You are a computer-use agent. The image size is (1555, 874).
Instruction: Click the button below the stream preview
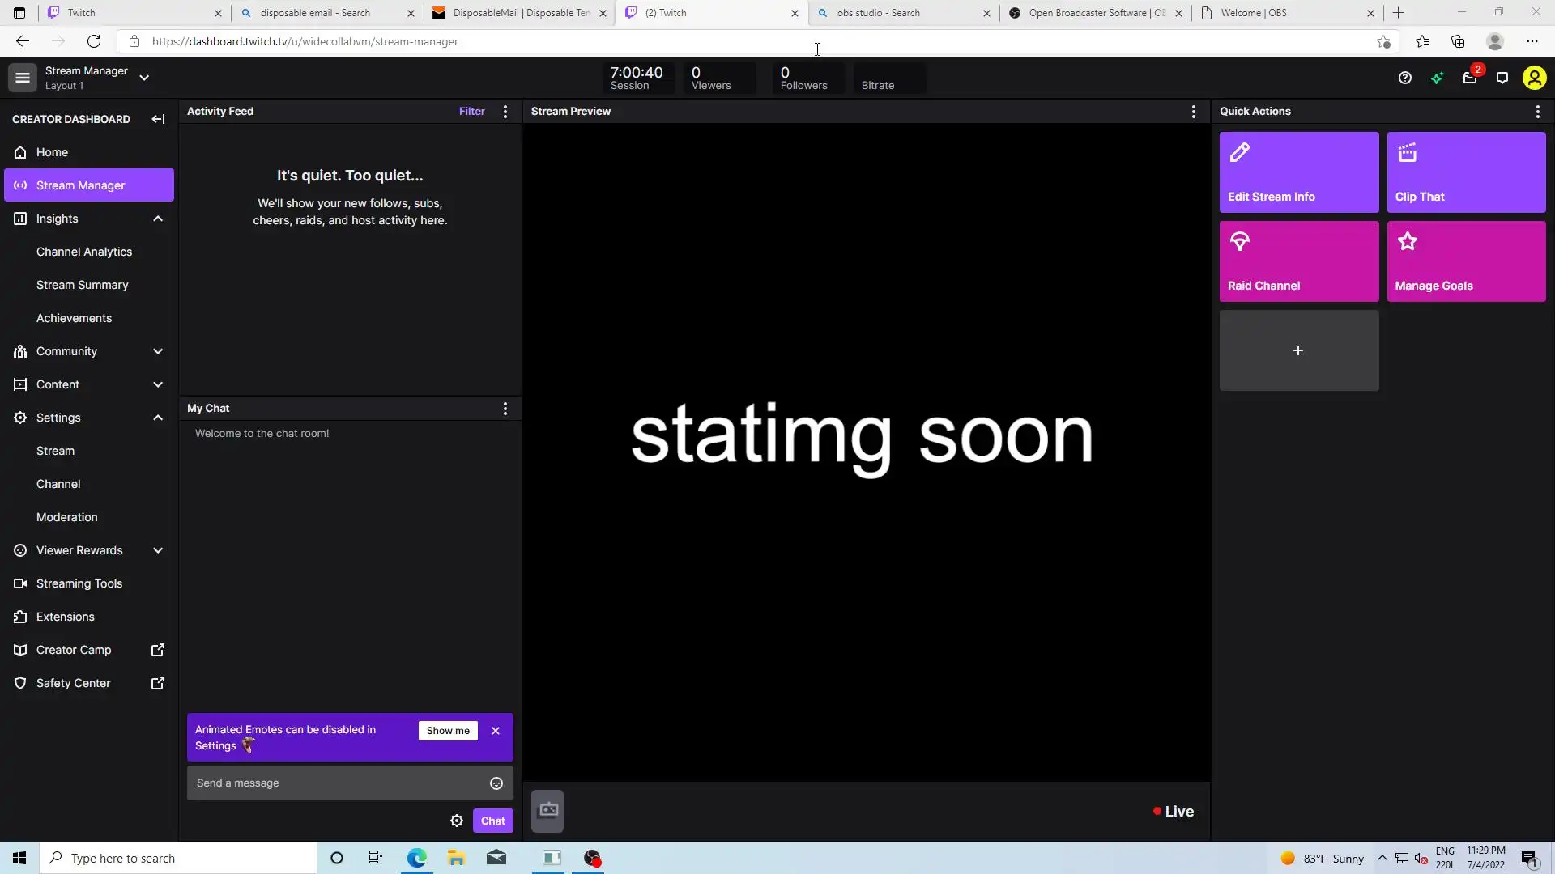pyautogui.click(x=547, y=811)
